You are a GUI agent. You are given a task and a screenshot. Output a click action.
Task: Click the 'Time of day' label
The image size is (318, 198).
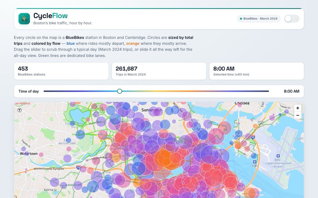click(x=29, y=91)
